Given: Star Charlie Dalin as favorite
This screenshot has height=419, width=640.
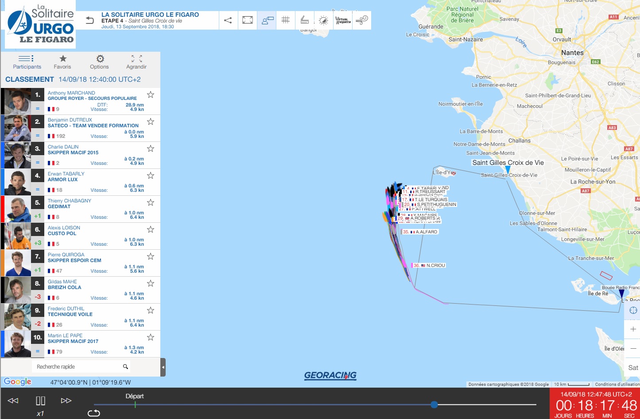Looking at the screenshot, I should 151,149.
